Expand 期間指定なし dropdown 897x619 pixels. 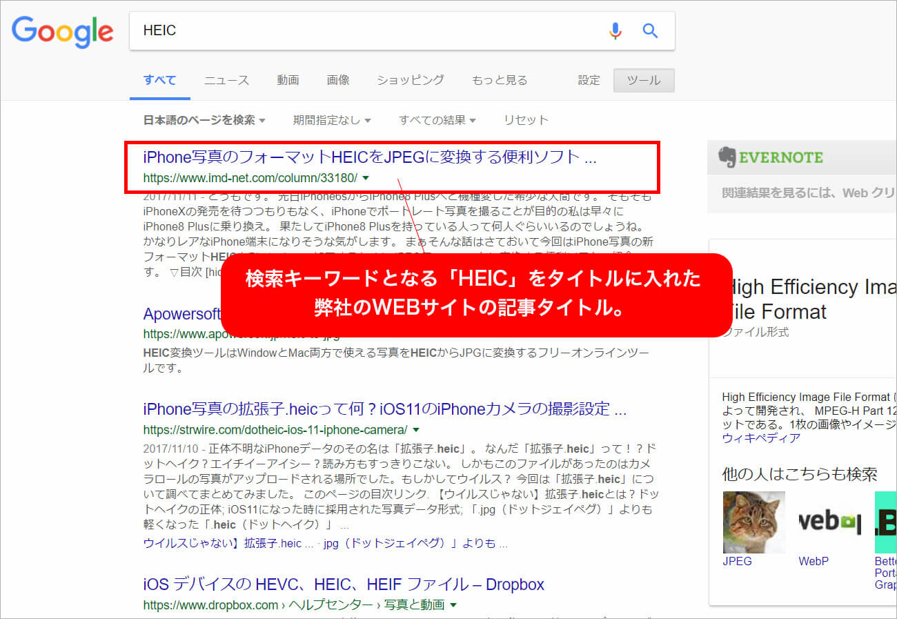(332, 120)
